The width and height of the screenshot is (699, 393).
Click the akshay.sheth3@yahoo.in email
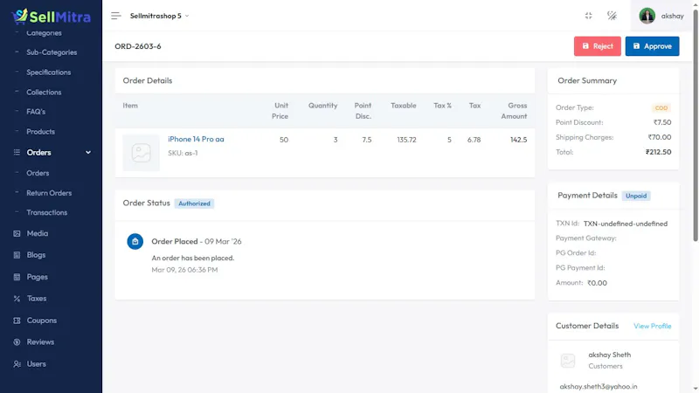point(599,386)
